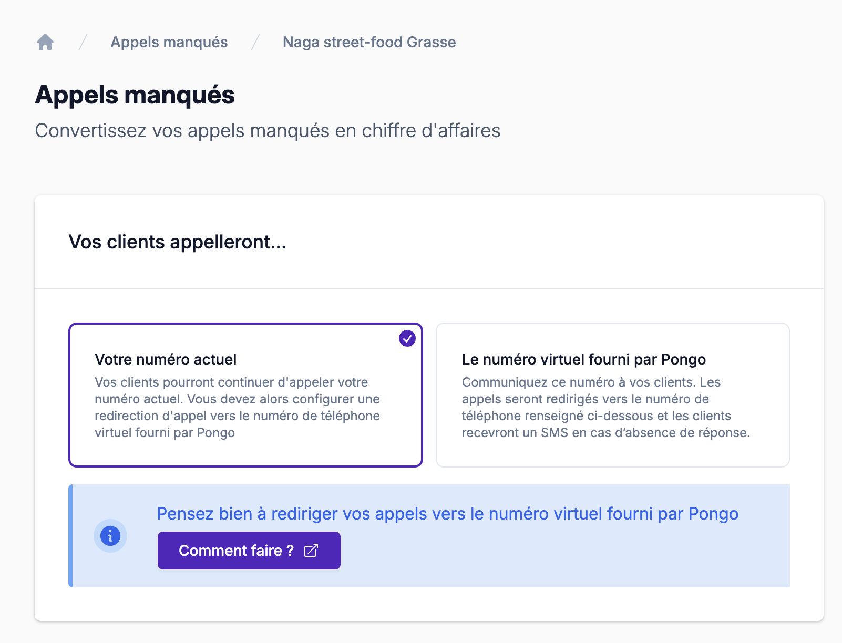This screenshot has width=842, height=643.
Task: Click the home icon in the breadcrumb
Action: 45,42
